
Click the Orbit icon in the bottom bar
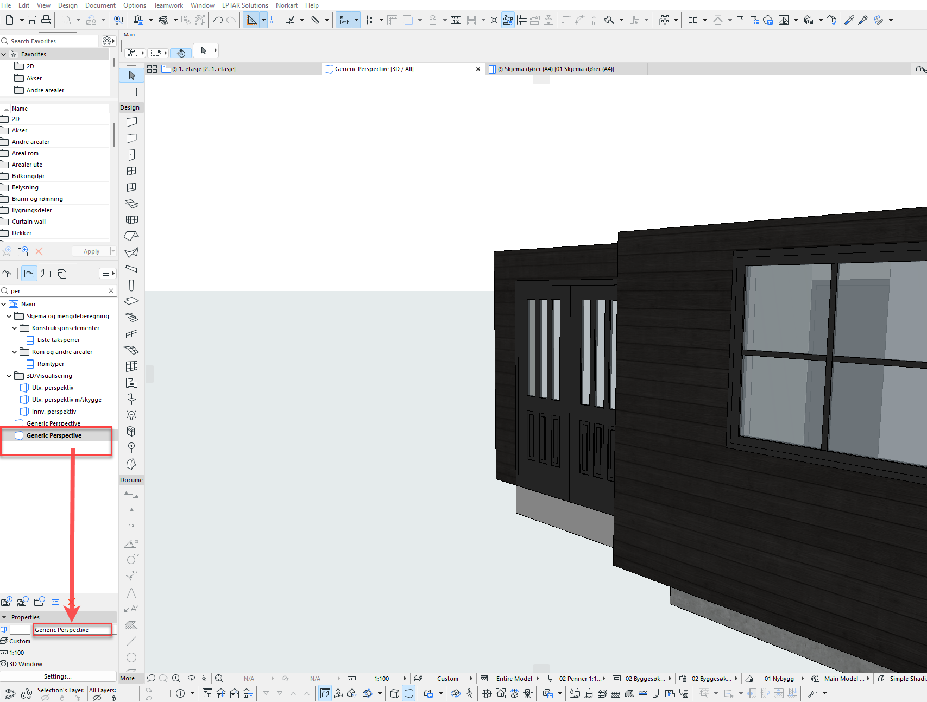pyautogui.click(x=191, y=678)
